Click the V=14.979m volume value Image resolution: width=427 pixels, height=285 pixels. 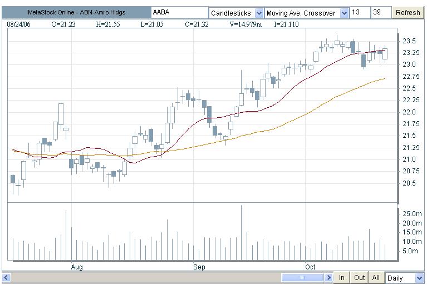click(246, 24)
